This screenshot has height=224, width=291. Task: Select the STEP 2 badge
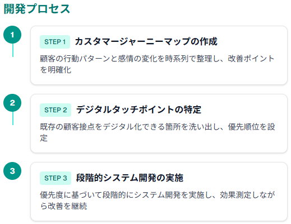[x=56, y=110]
